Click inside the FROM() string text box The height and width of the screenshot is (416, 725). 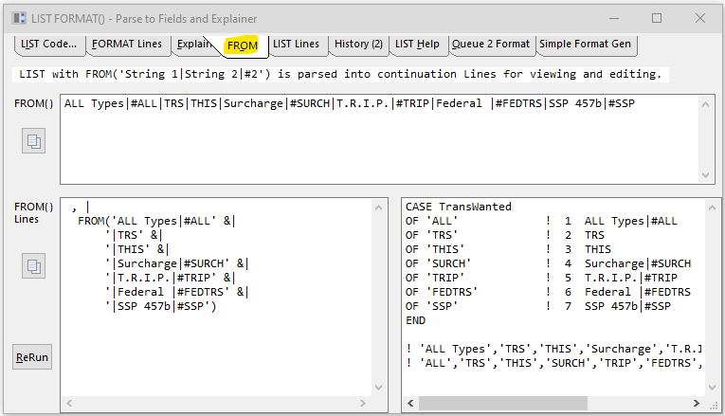point(379,142)
